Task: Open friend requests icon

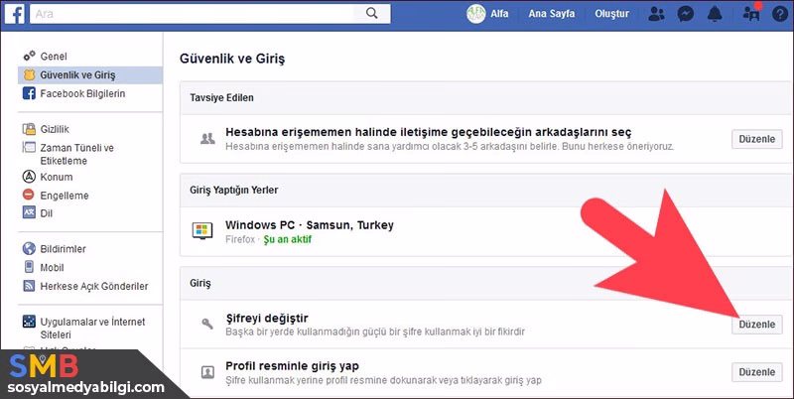Action: [656, 14]
